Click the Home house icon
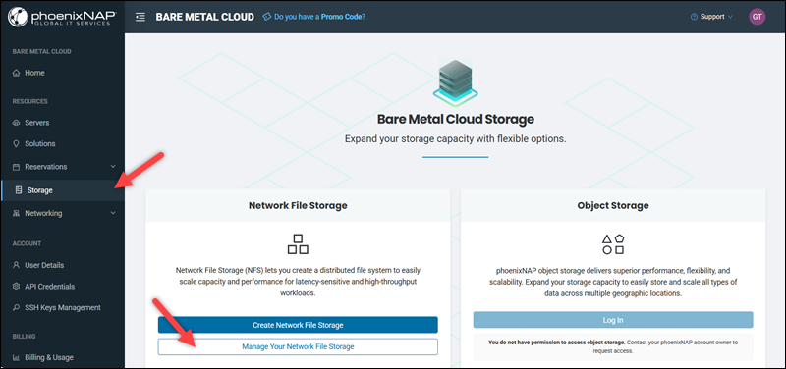The image size is (786, 369). pyautogui.click(x=16, y=73)
